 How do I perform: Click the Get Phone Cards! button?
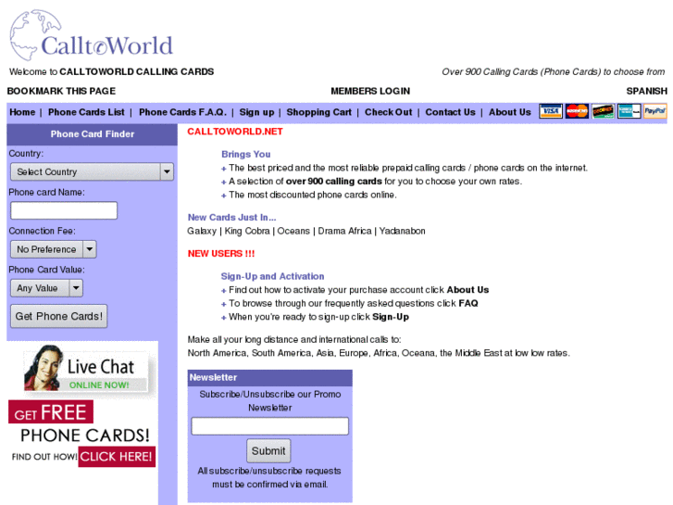click(x=59, y=316)
